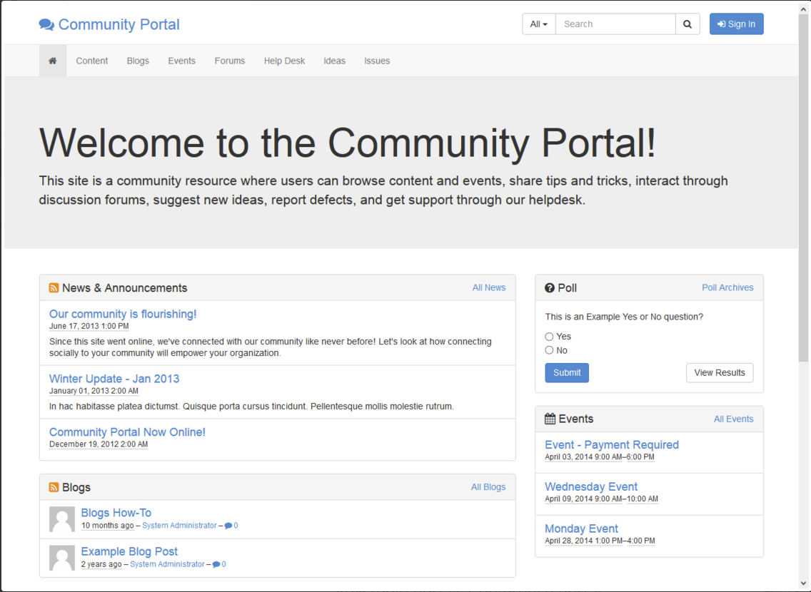Click the RSS icon beside News & Announcements

[x=54, y=287]
